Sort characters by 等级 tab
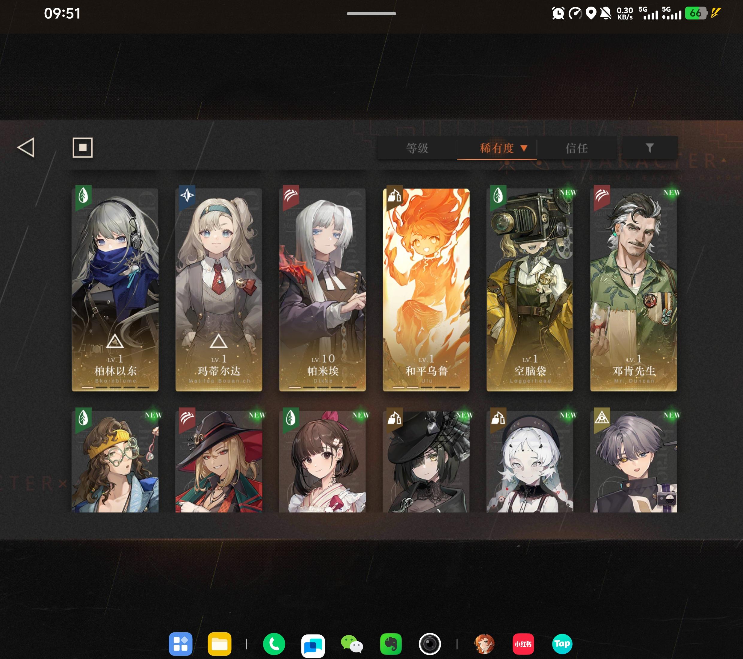The height and width of the screenshot is (659, 743). 417,148
